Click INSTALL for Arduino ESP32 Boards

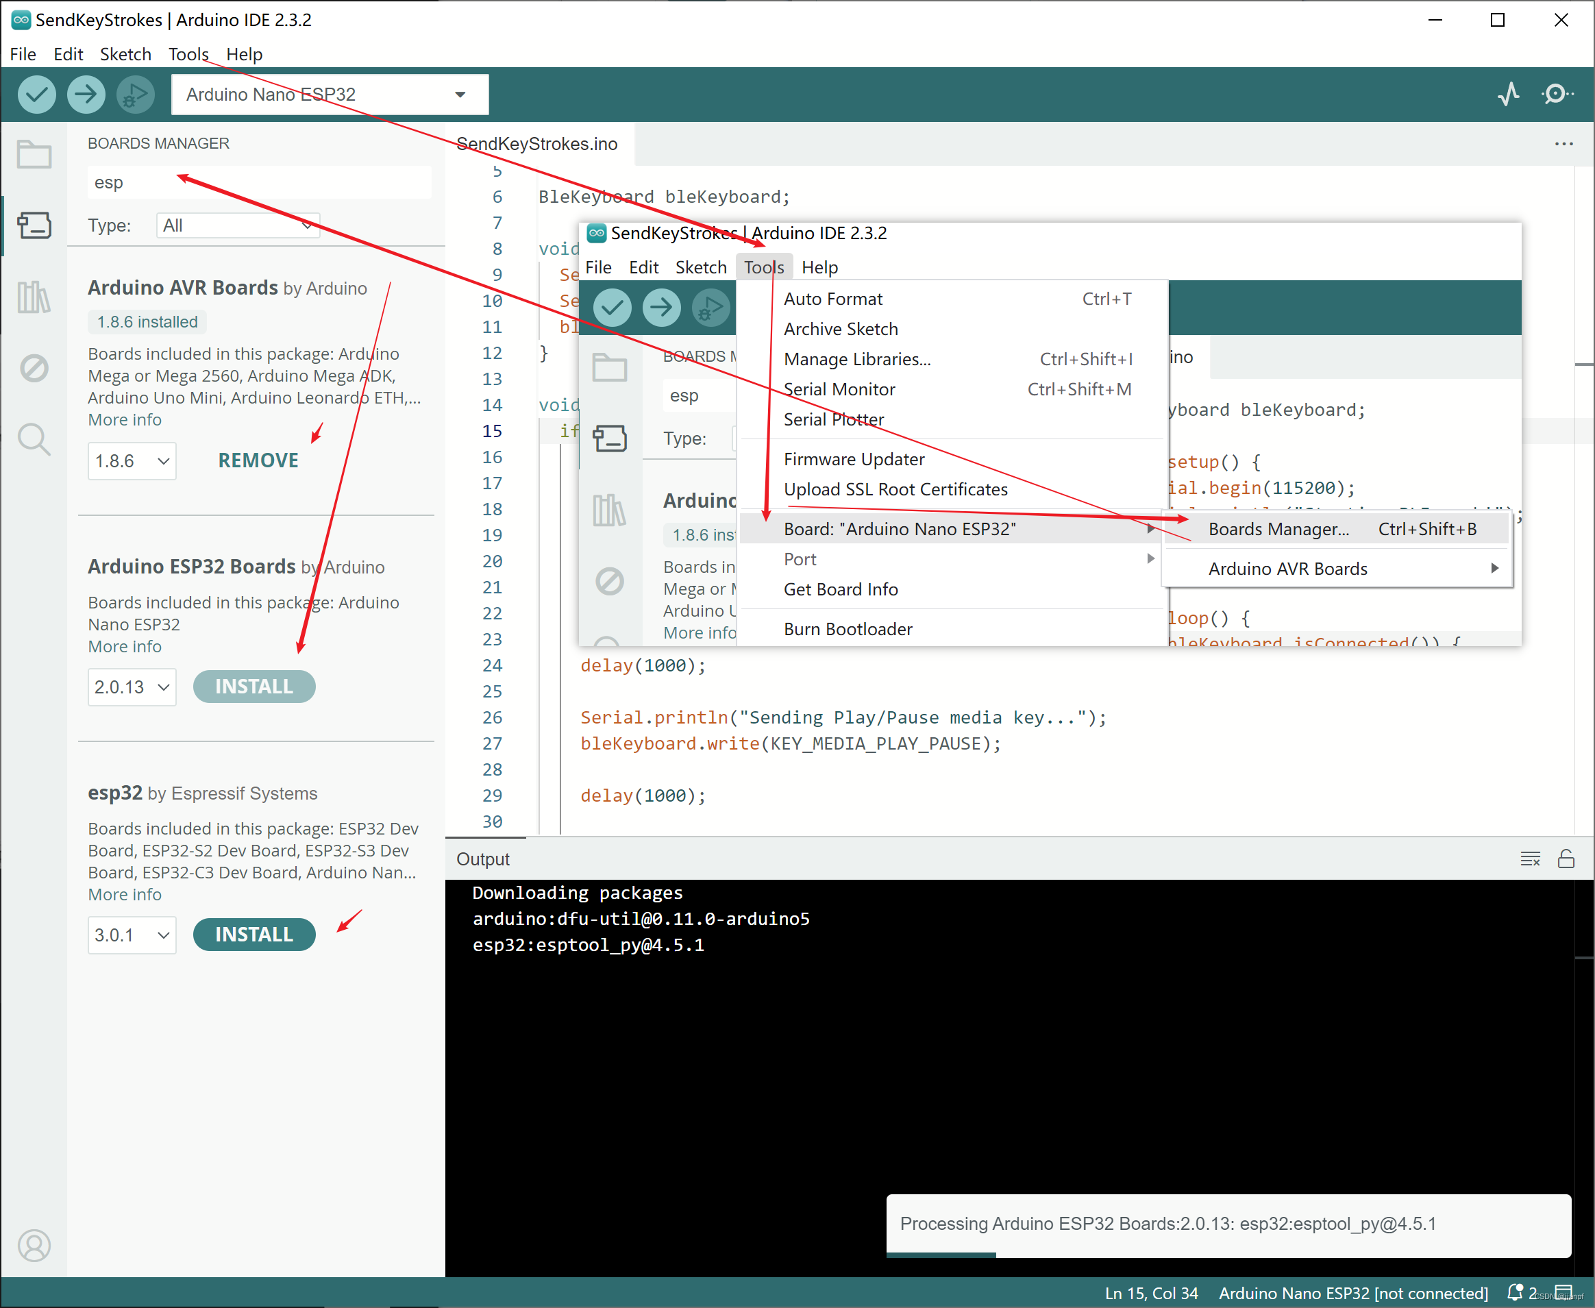point(254,687)
